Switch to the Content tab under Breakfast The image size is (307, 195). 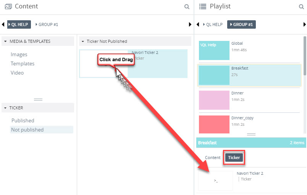[x=213, y=158]
